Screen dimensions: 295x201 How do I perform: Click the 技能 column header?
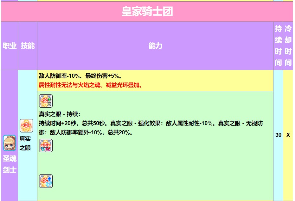(28, 46)
